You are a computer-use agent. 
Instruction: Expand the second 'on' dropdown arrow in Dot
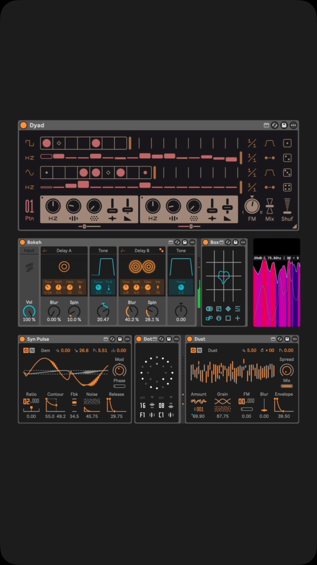pos(171,397)
